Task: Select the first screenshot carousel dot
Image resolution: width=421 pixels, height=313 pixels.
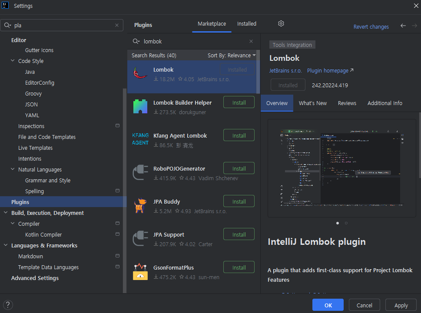Action: point(338,223)
